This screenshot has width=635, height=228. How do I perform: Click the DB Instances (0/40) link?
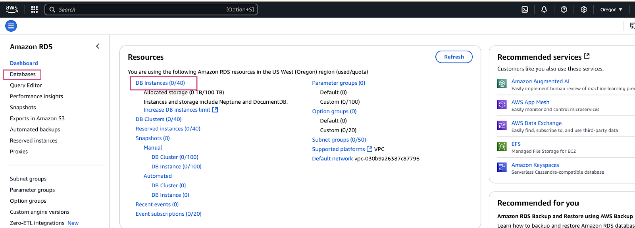160,83
